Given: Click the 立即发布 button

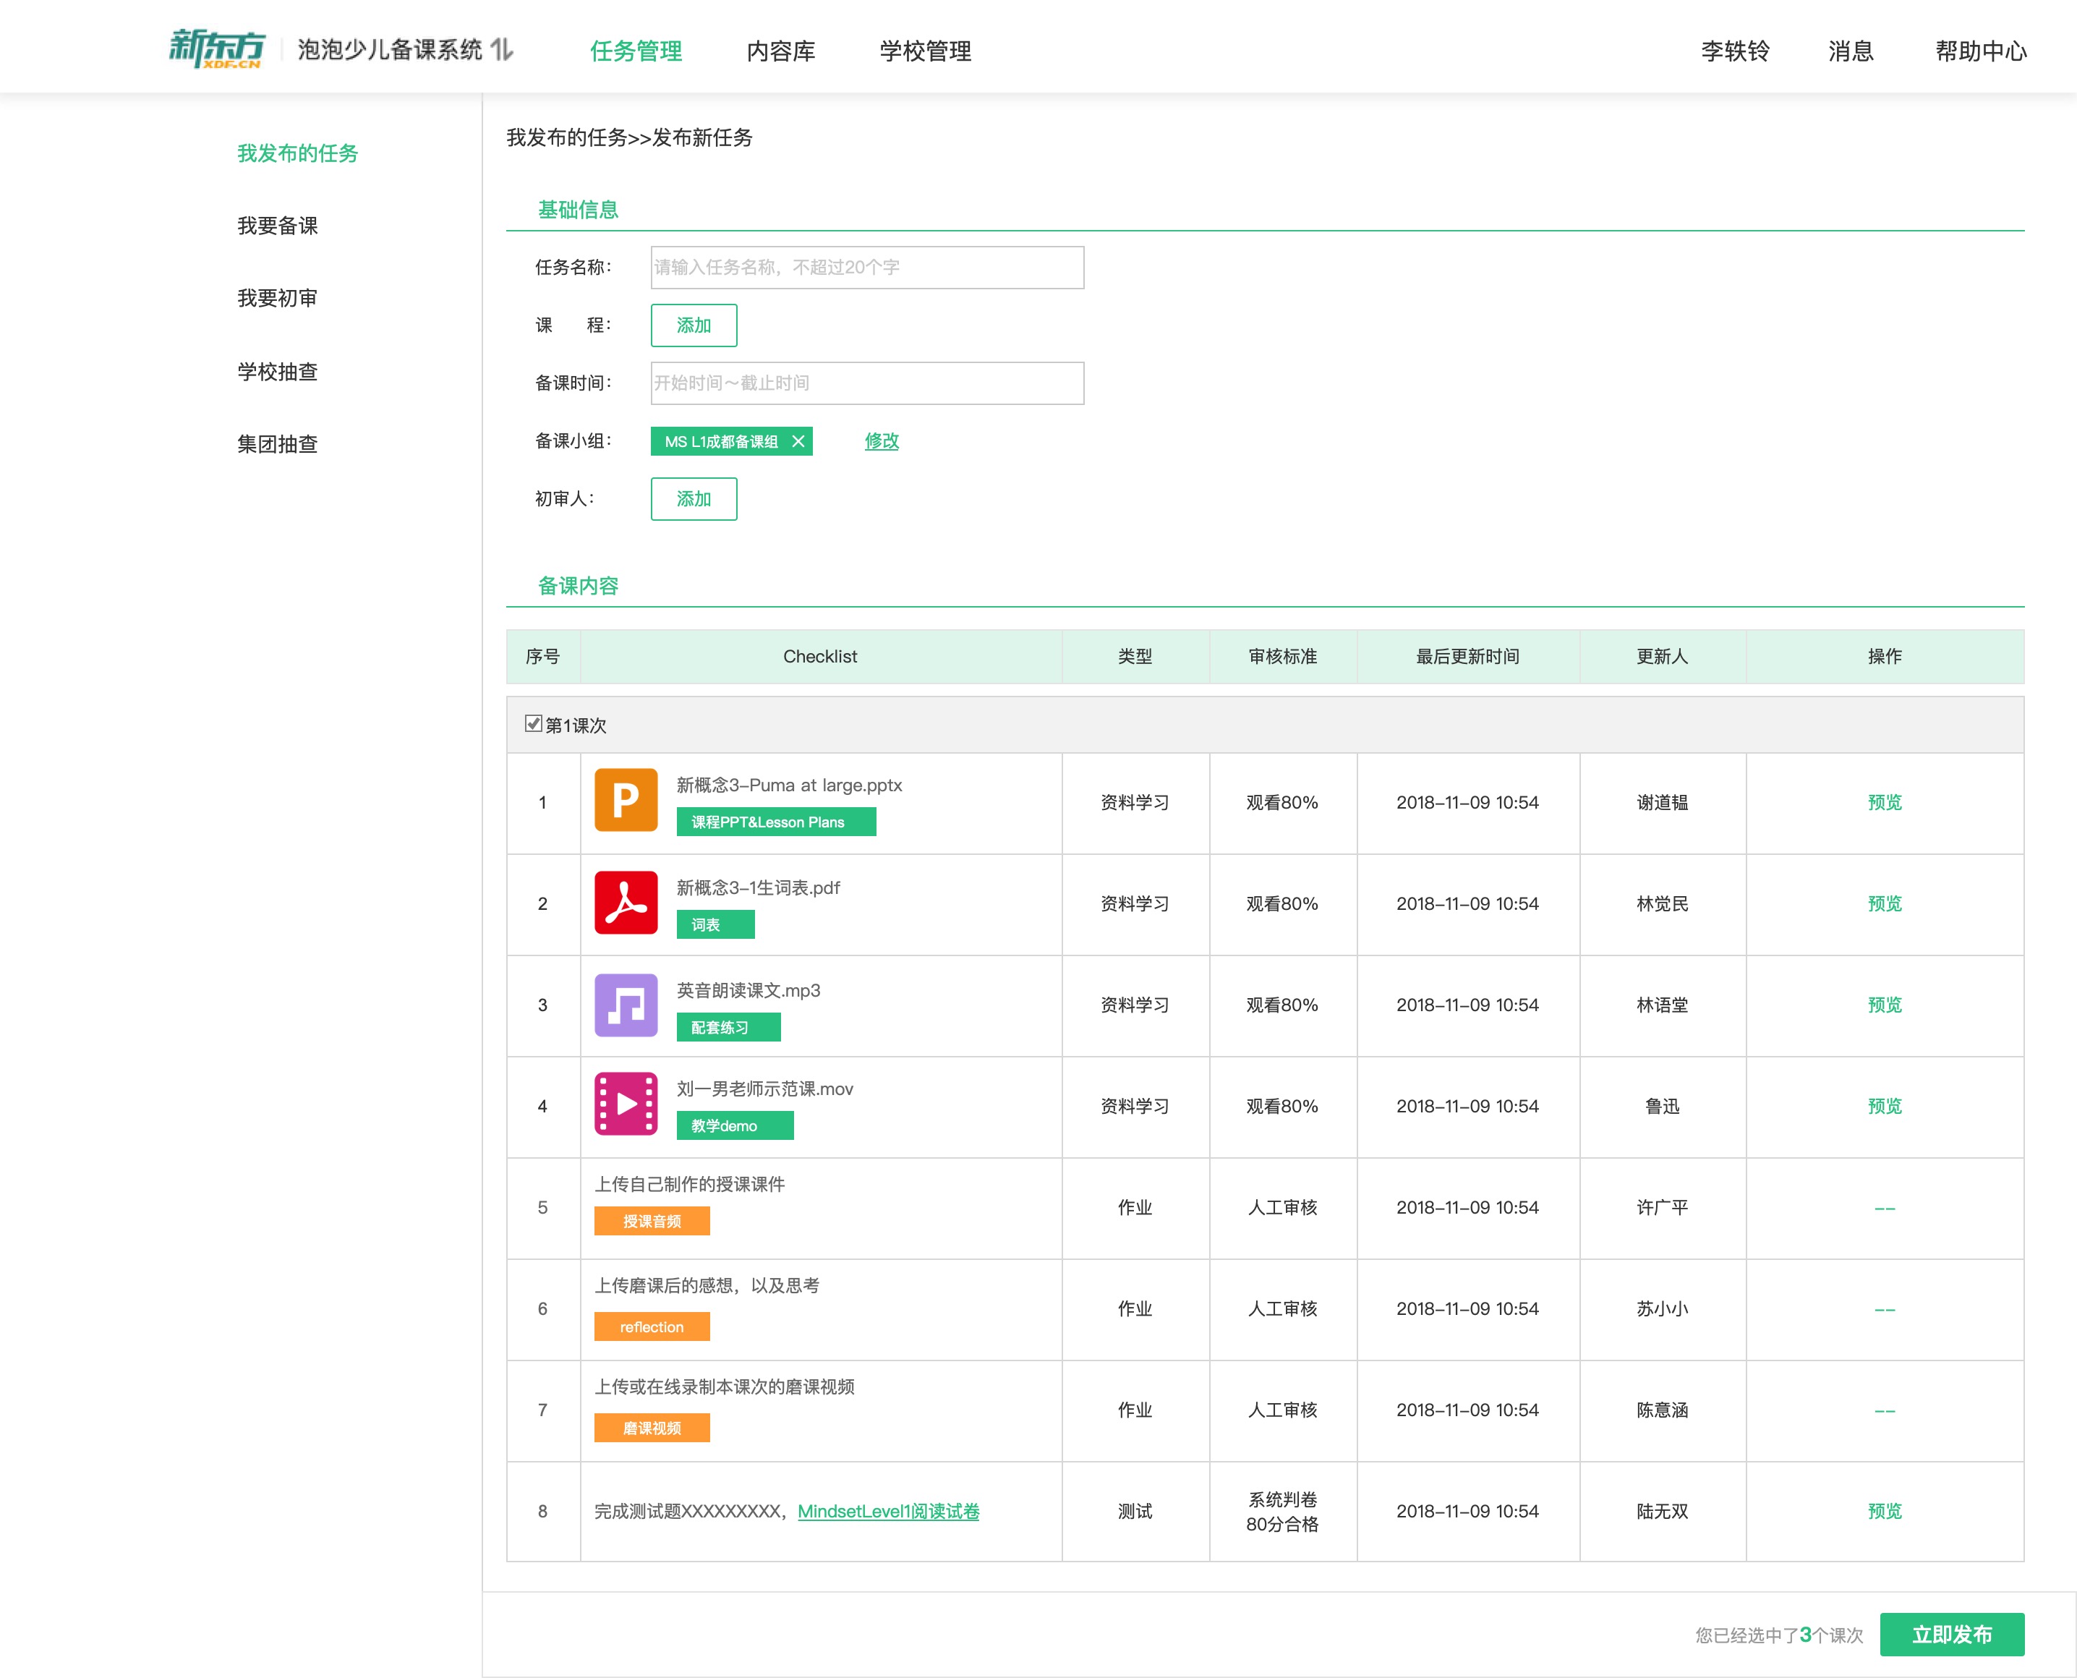Looking at the screenshot, I should pos(1951,1635).
